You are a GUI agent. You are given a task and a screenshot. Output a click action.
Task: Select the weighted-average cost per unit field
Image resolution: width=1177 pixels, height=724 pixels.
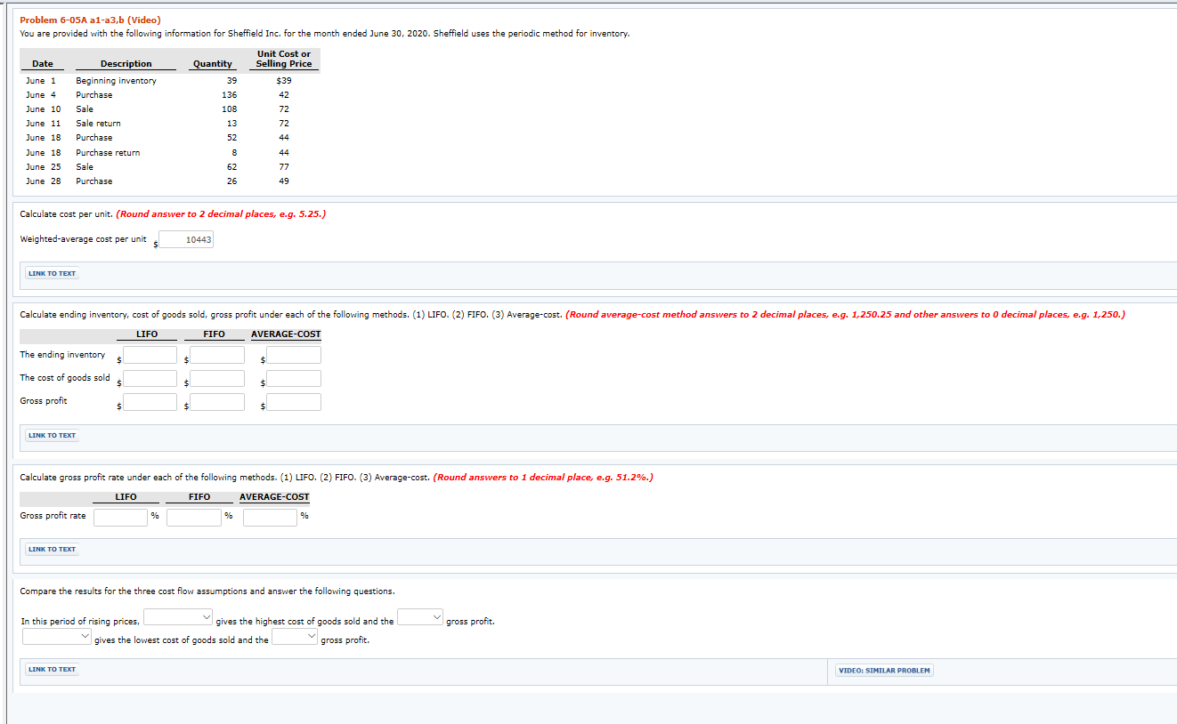pyautogui.click(x=185, y=238)
